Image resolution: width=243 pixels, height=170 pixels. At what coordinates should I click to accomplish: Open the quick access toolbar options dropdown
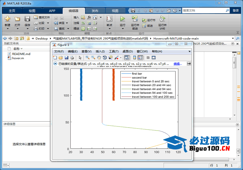[179, 11]
